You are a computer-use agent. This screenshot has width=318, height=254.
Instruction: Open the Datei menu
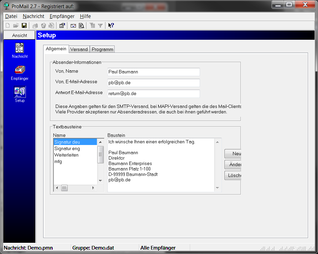click(11, 16)
